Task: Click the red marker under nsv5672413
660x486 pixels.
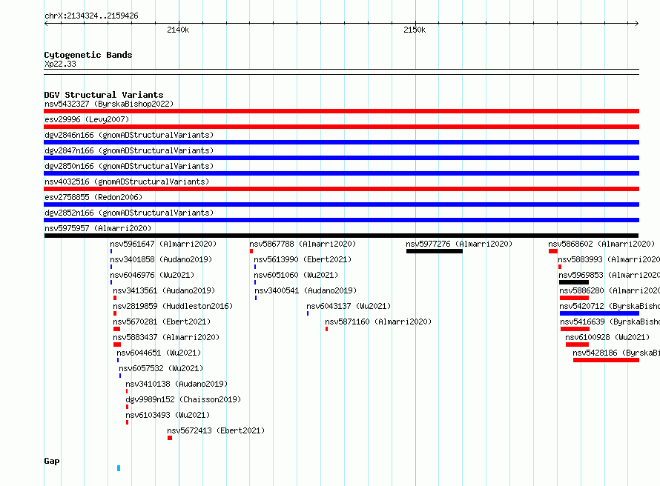Action: coord(170,438)
